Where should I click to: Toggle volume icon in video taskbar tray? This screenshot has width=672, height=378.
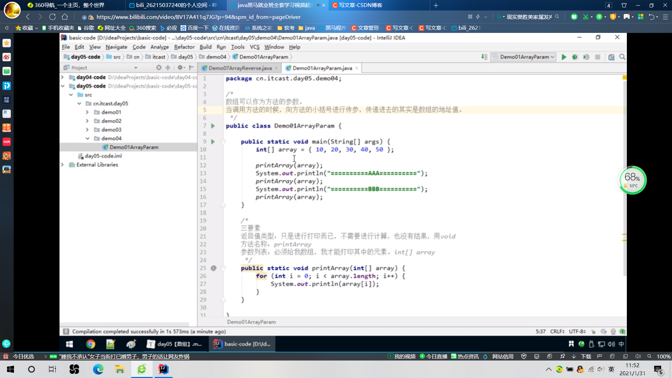tap(611, 344)
